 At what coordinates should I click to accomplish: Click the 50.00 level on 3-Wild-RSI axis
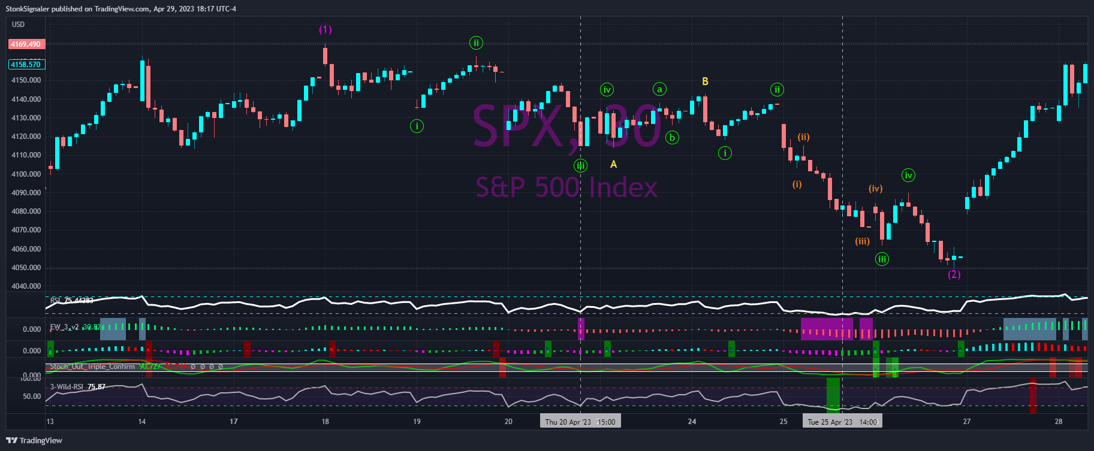pyautogui.click(x=32, y=396)
